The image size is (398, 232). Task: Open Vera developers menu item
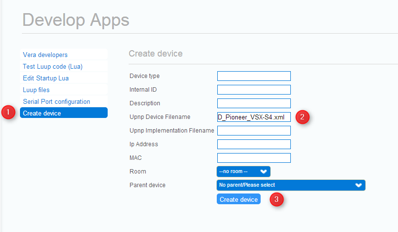tap(64, 55)
